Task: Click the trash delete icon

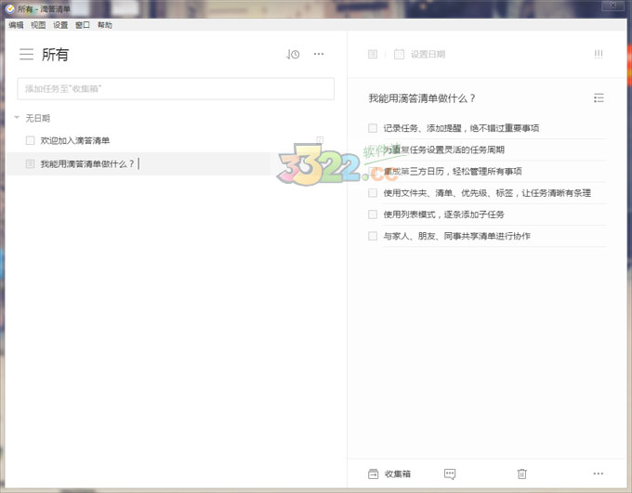Action: point(521,474)
